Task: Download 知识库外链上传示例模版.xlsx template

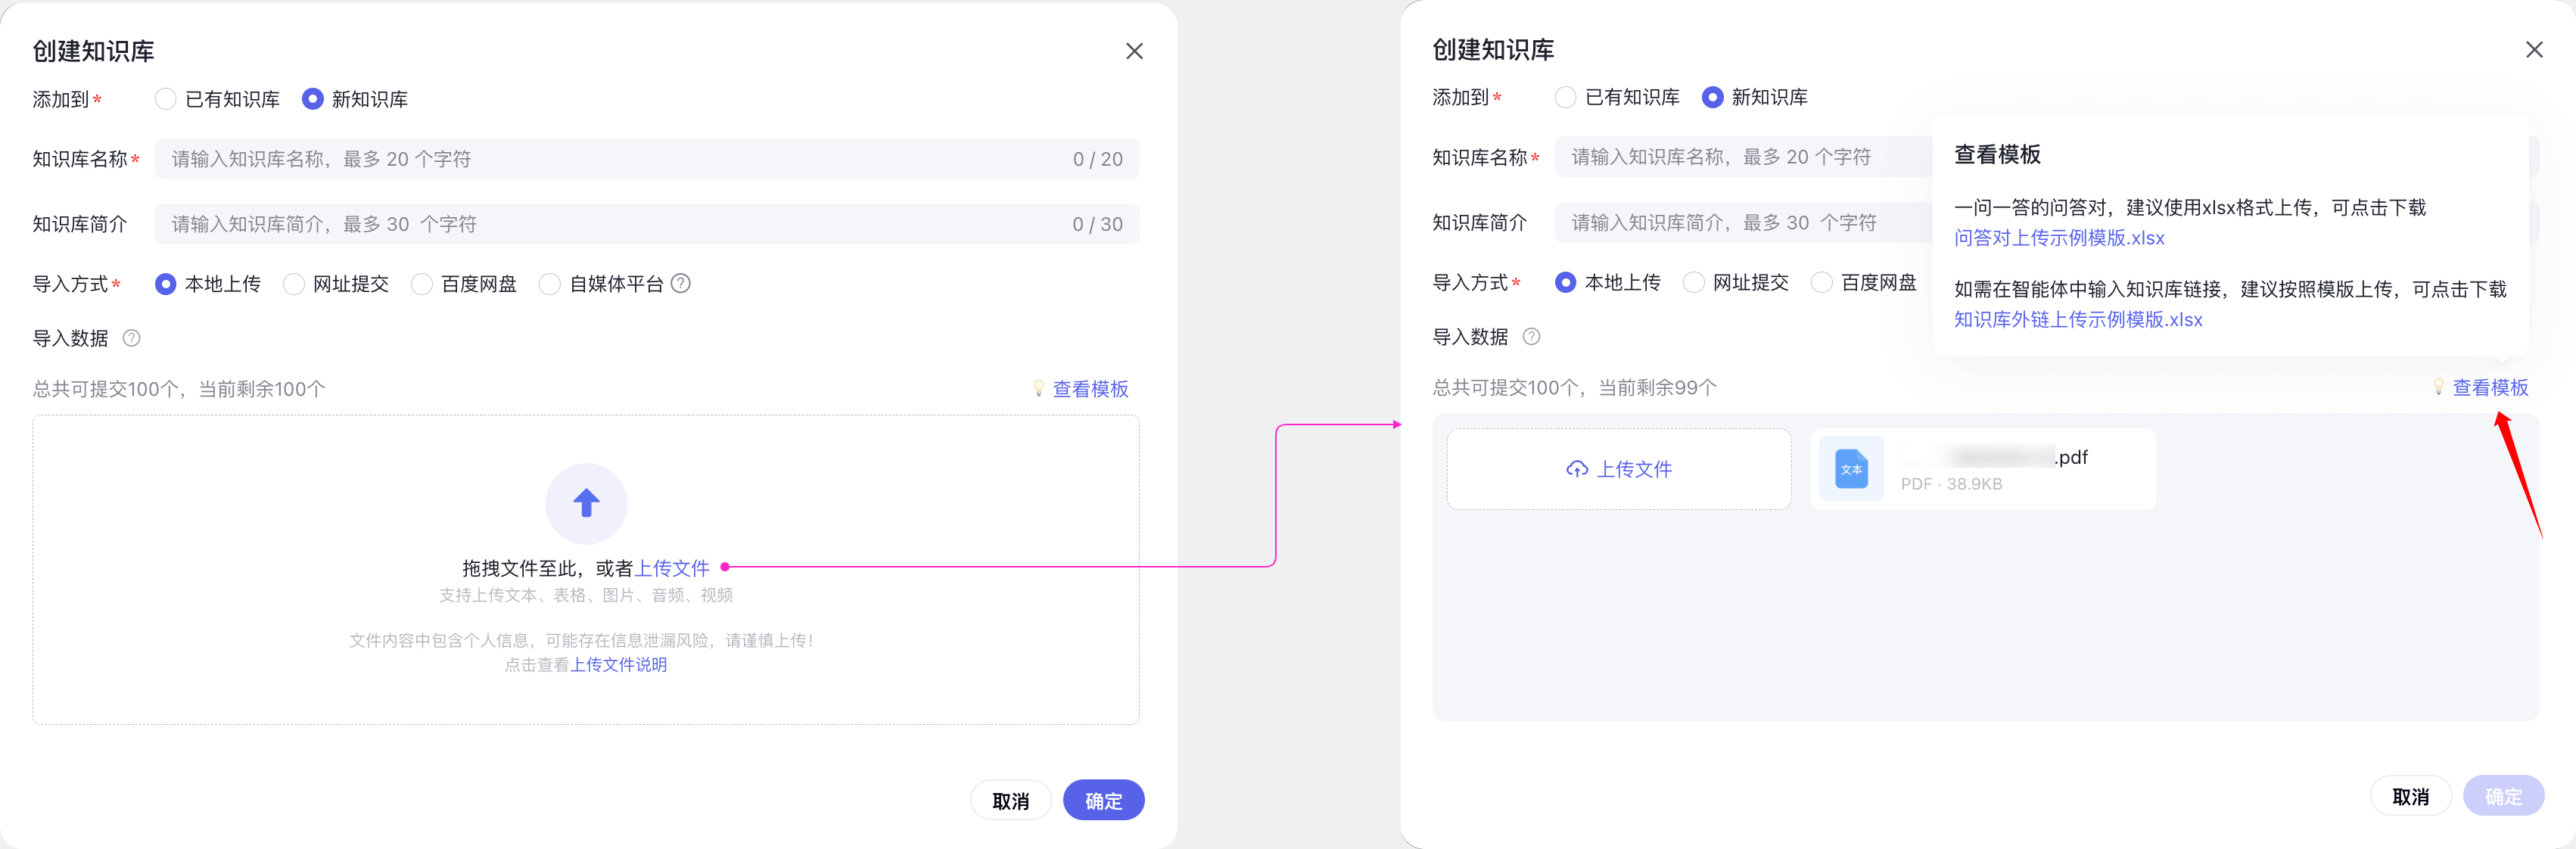Action: [x=2078, y=320]
